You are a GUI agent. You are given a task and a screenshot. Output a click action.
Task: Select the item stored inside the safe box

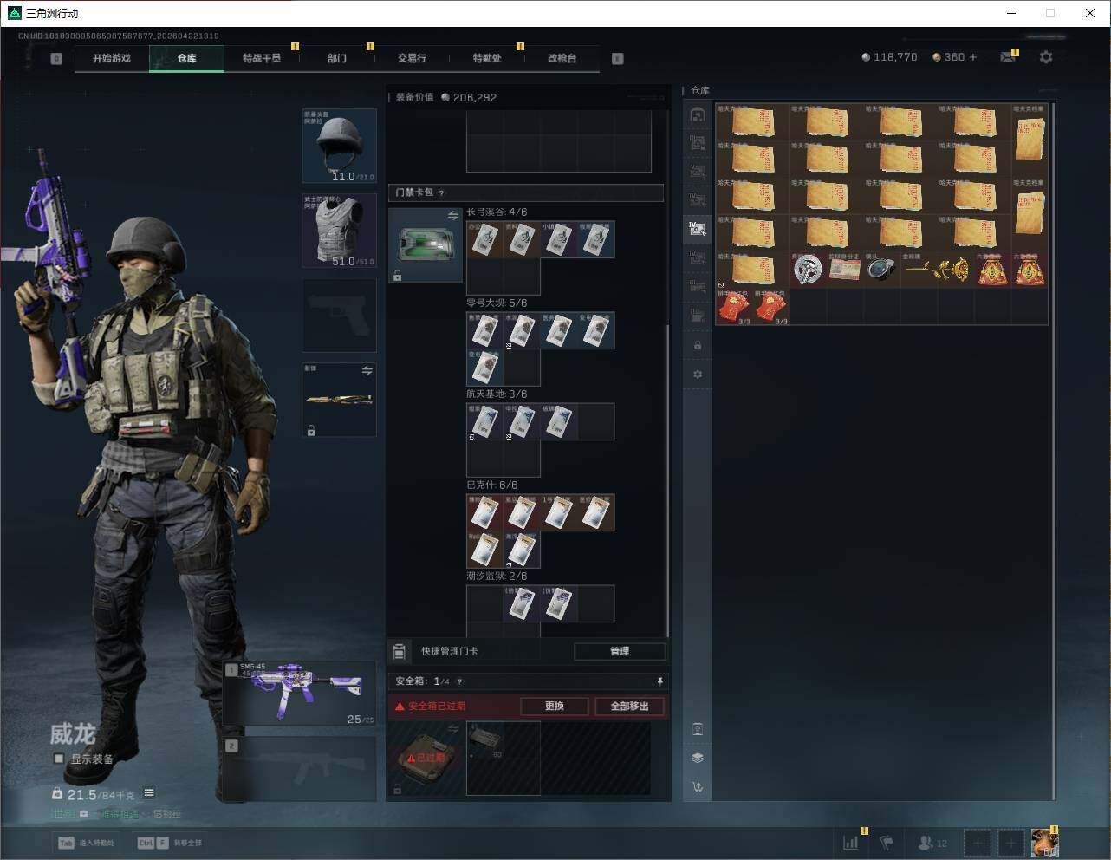[x=484, y=739]
